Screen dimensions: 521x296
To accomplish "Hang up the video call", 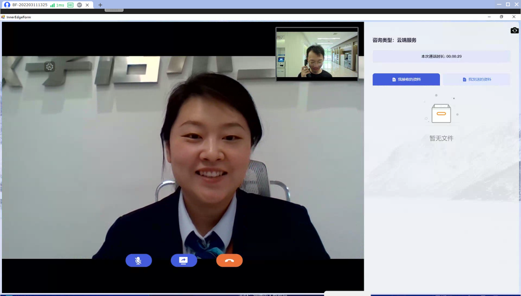I will [x=229, y=260].
